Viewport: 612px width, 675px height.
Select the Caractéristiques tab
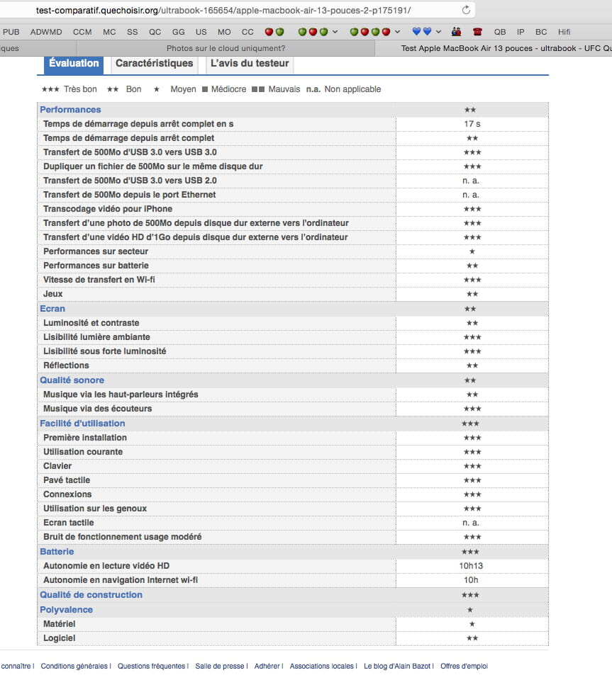pyautogui.click(x=155, y=64)
